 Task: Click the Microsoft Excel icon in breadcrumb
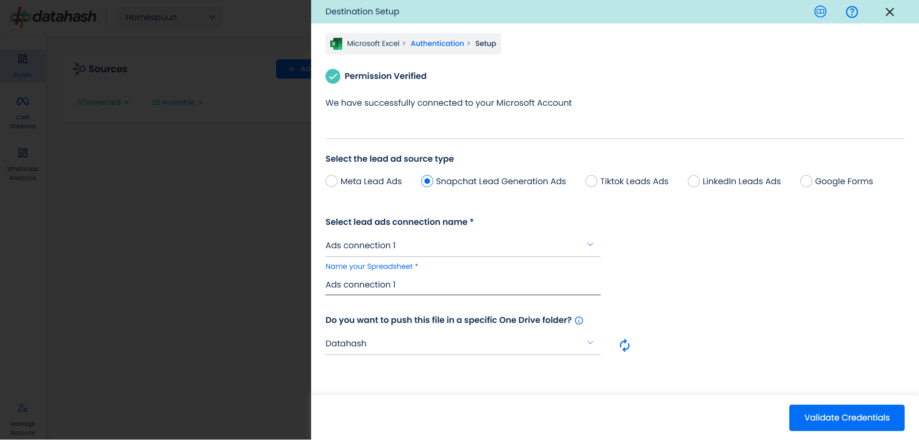336,44
